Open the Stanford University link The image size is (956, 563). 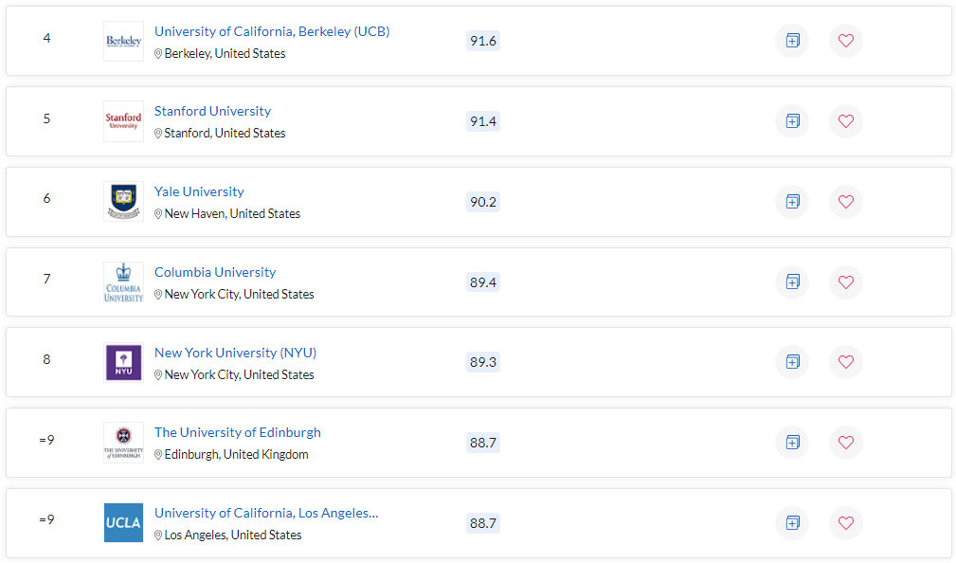pyautogui.click(x=212, y=111)
